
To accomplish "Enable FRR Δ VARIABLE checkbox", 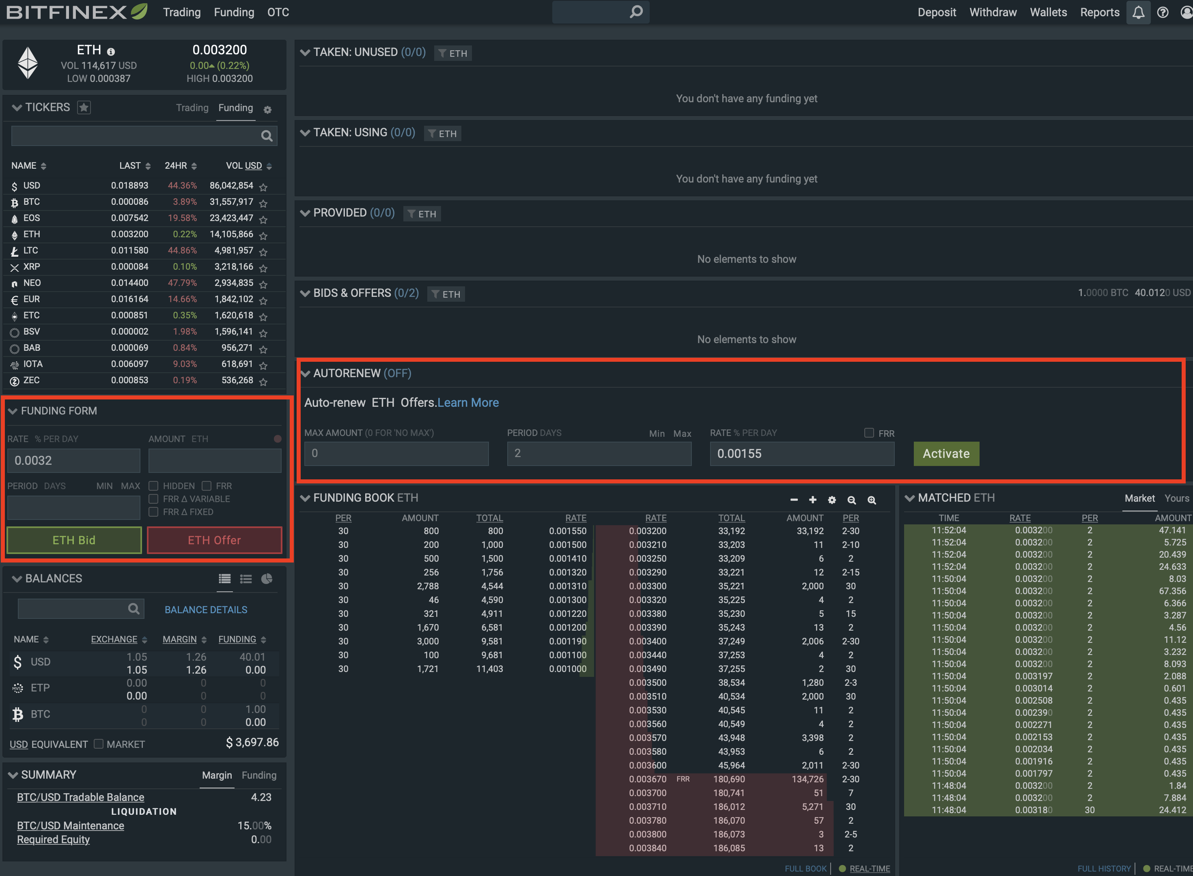I will click(153, 498).
